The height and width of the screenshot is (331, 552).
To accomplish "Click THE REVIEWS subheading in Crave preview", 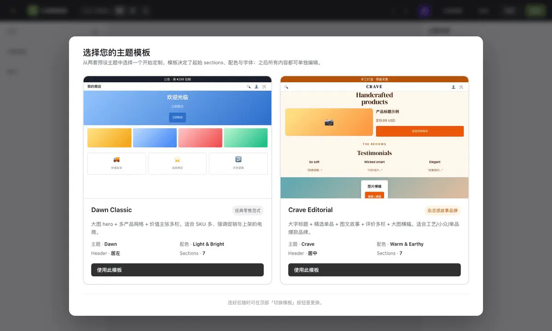I will pos(374,144).
